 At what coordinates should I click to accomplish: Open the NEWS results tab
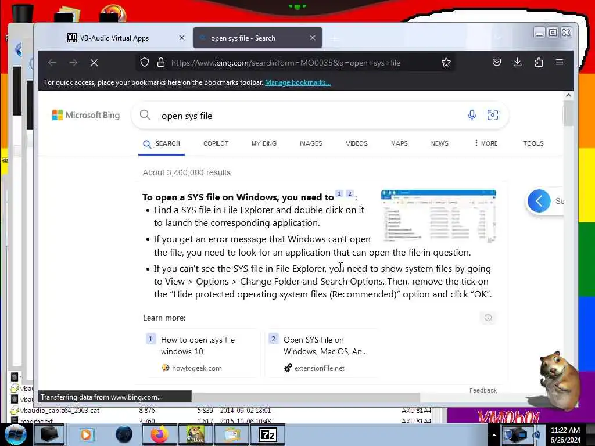439,144
